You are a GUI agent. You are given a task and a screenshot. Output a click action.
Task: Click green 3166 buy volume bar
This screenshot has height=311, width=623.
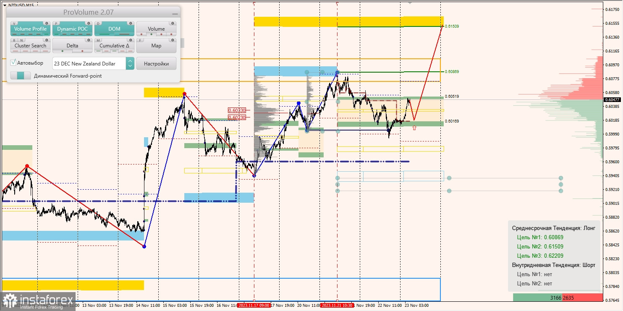(537, 298)
